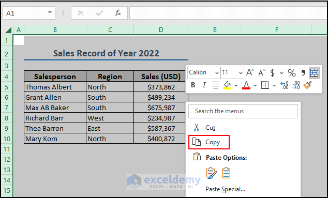Click the Center alignment icon
Image resolution: width=328 pixels, height=198 pixels.
point(215,85)
